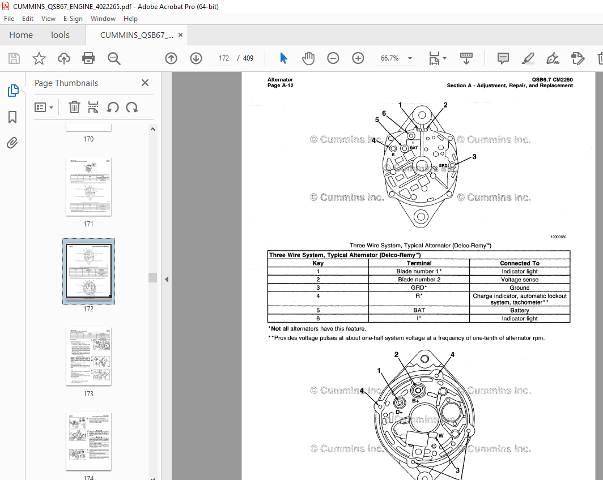Open the File menu

click(9, 19)
